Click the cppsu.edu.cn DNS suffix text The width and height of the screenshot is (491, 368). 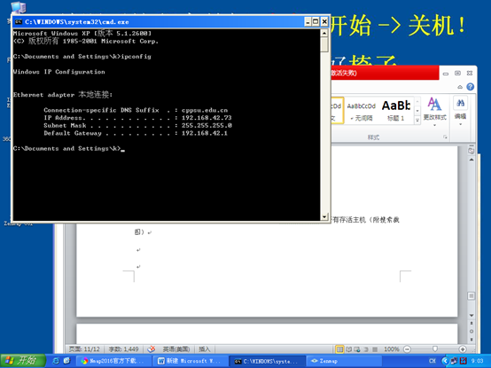point(204,110)
